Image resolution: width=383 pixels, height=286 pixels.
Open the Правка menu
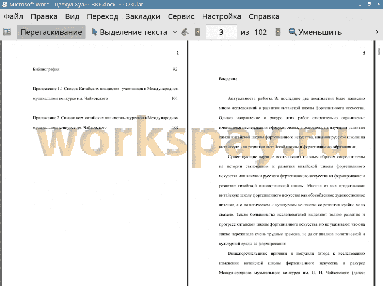pos(44,16)
